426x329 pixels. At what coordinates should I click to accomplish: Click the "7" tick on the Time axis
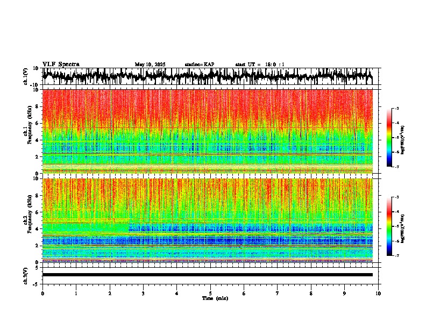click(278, 294)
